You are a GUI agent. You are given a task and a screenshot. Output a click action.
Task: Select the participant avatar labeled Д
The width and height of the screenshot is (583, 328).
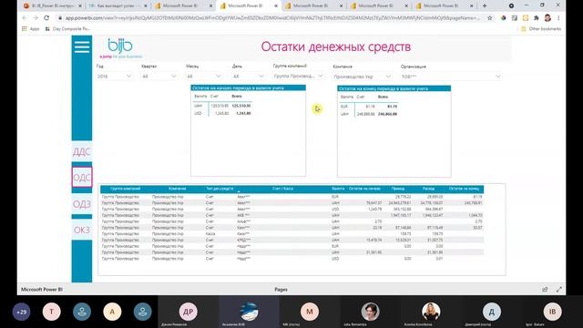coord(492,312)
